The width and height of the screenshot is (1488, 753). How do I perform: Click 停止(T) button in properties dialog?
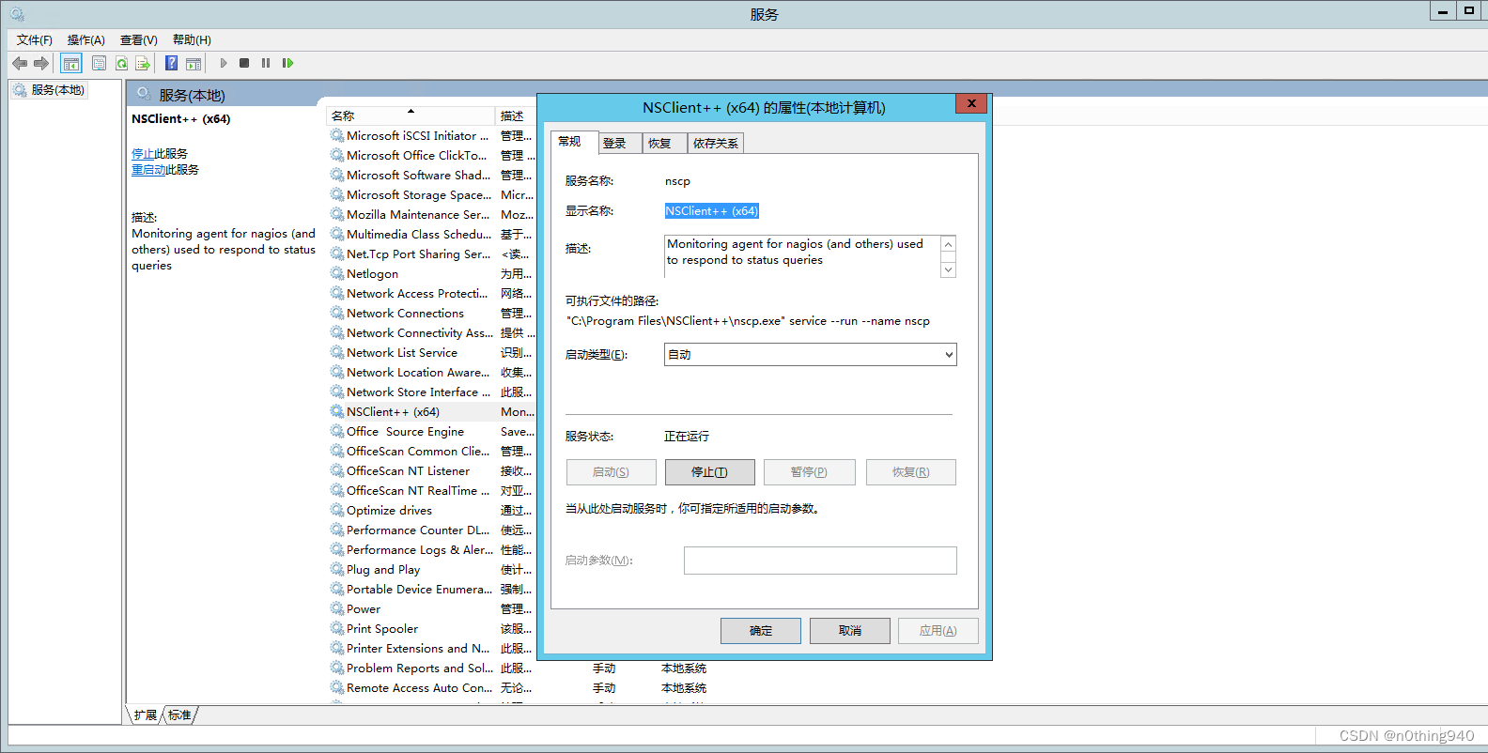coord(709,472)
